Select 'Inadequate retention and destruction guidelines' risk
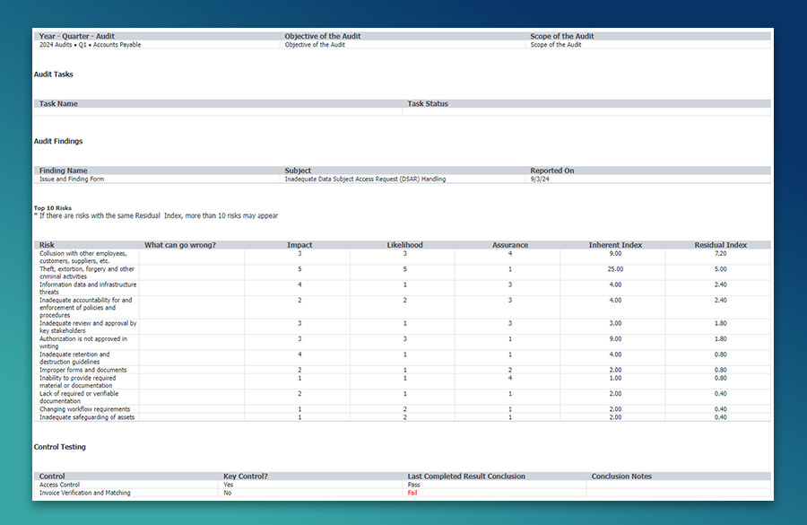This screenshot has width=807, height=525. click(402, 358)
